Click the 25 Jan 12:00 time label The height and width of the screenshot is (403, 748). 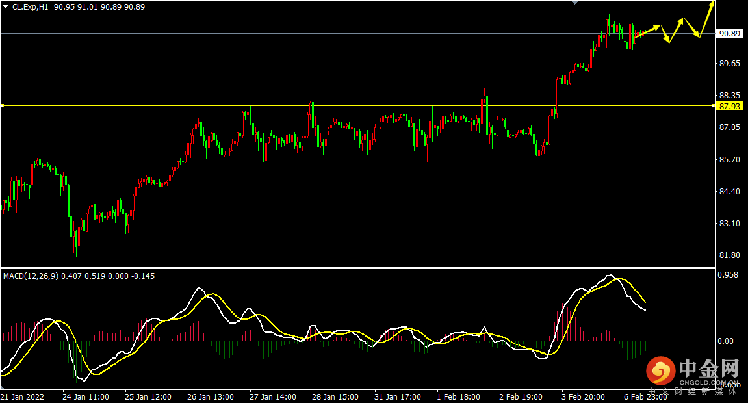click(148, 396)
